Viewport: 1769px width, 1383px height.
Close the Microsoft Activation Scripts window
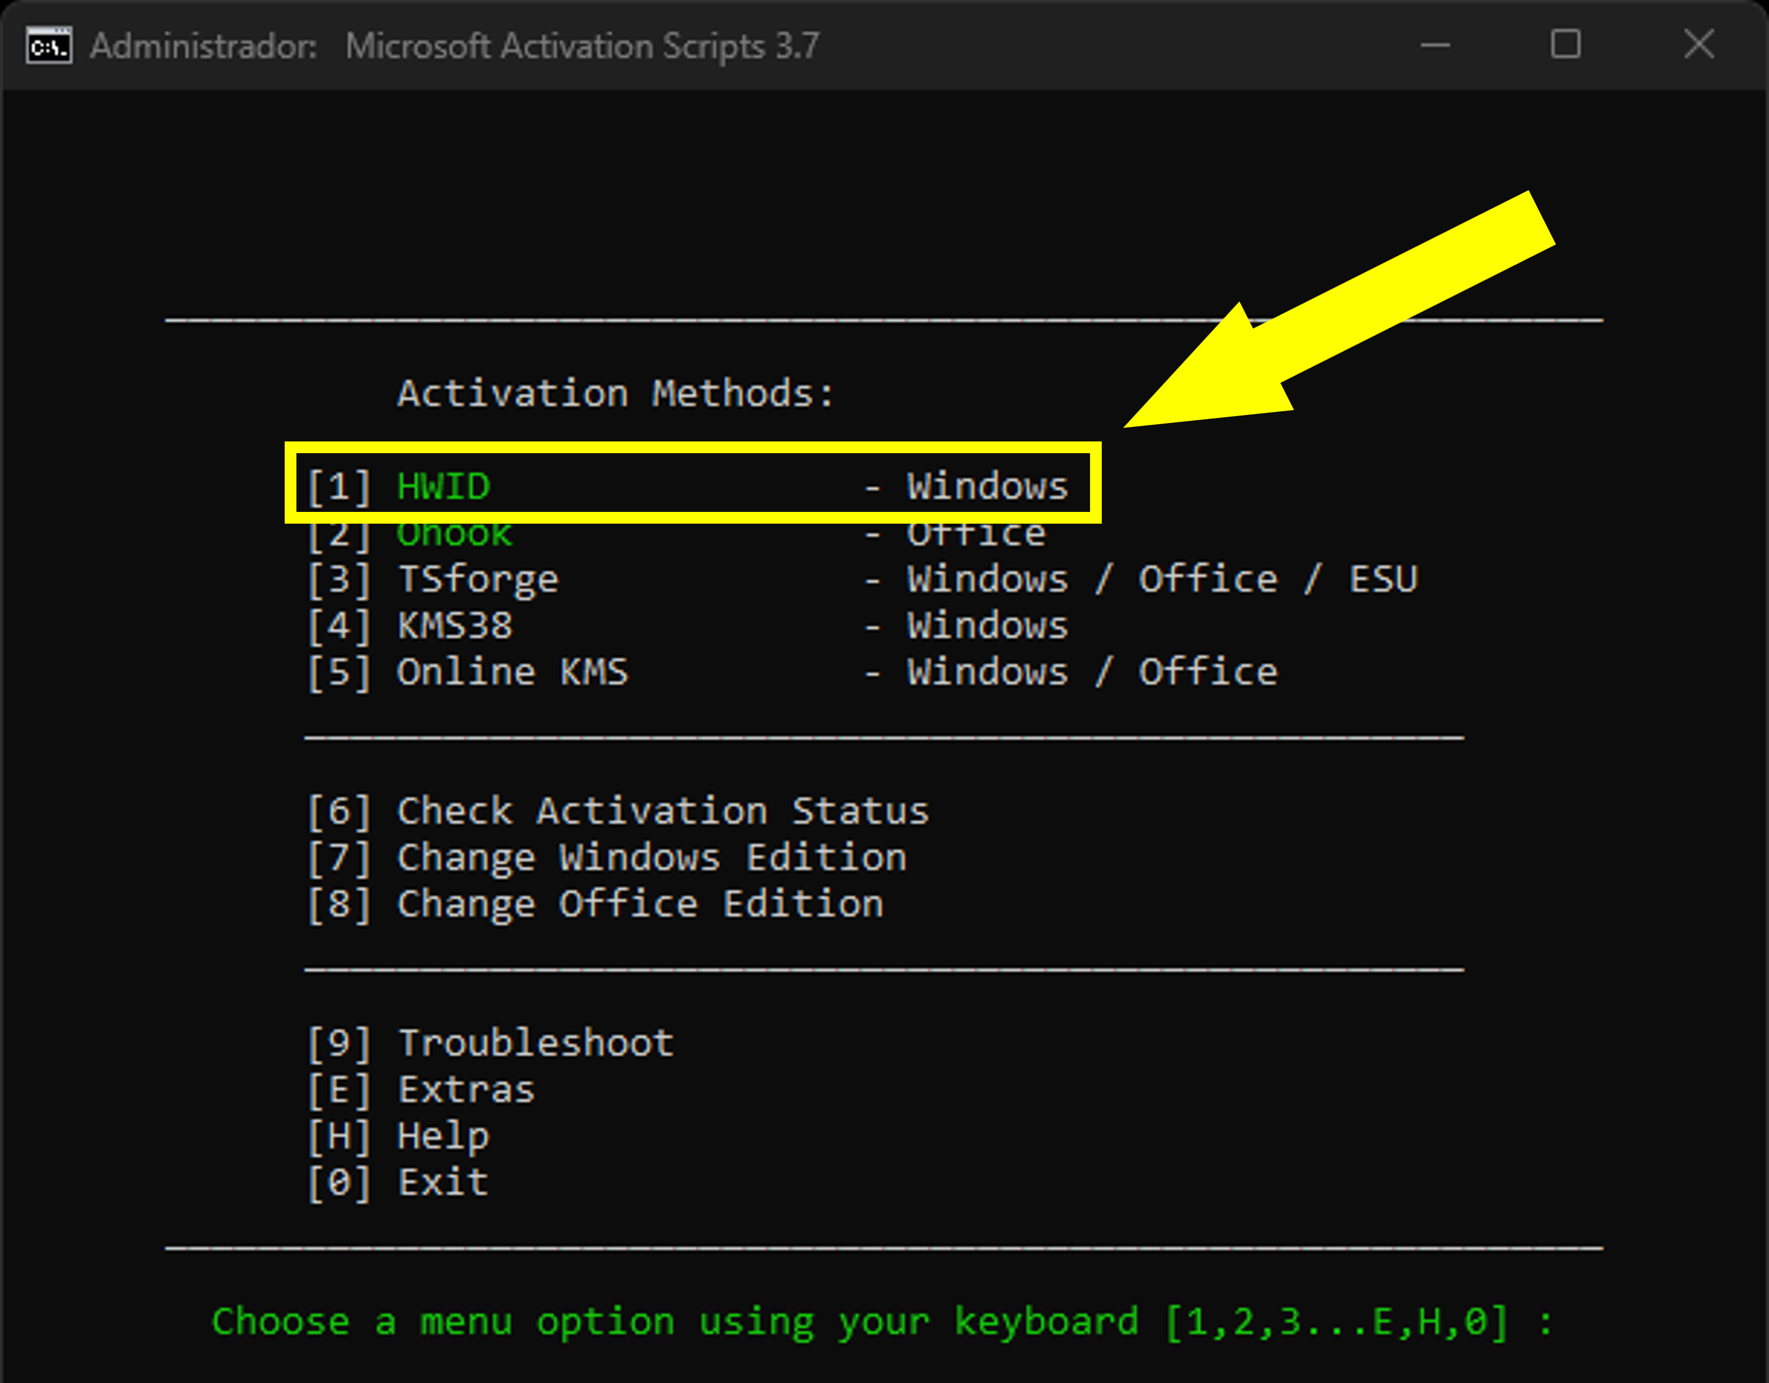(x=1699, y=45)
